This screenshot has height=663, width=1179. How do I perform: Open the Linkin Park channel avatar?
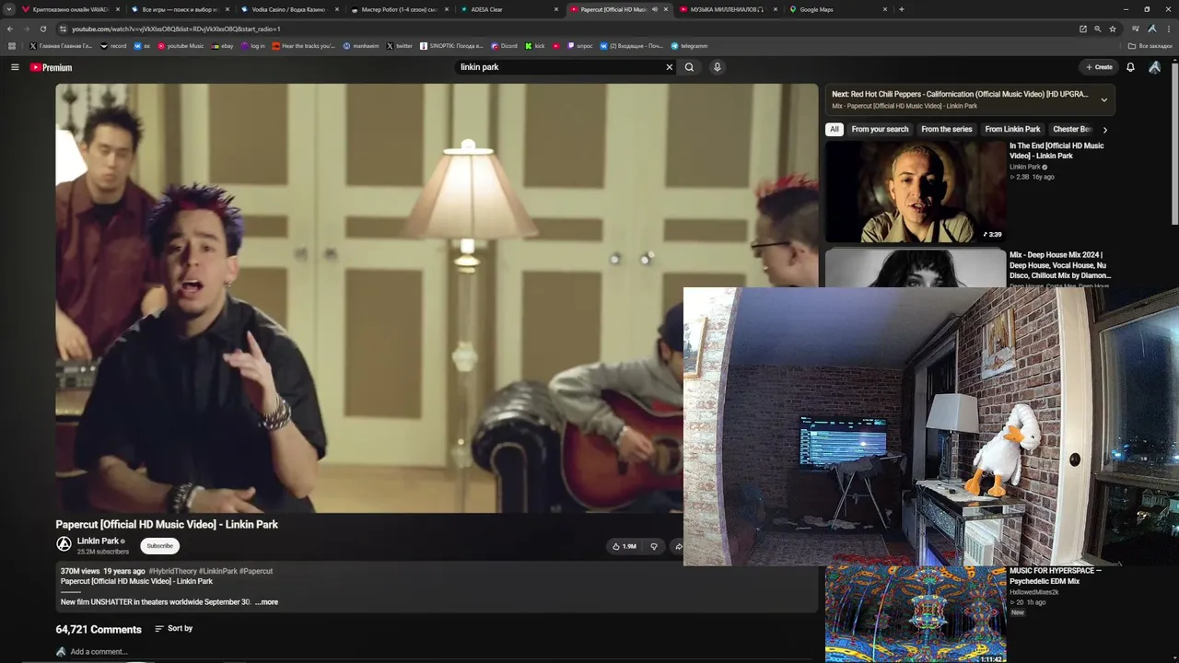click(64, 545)
